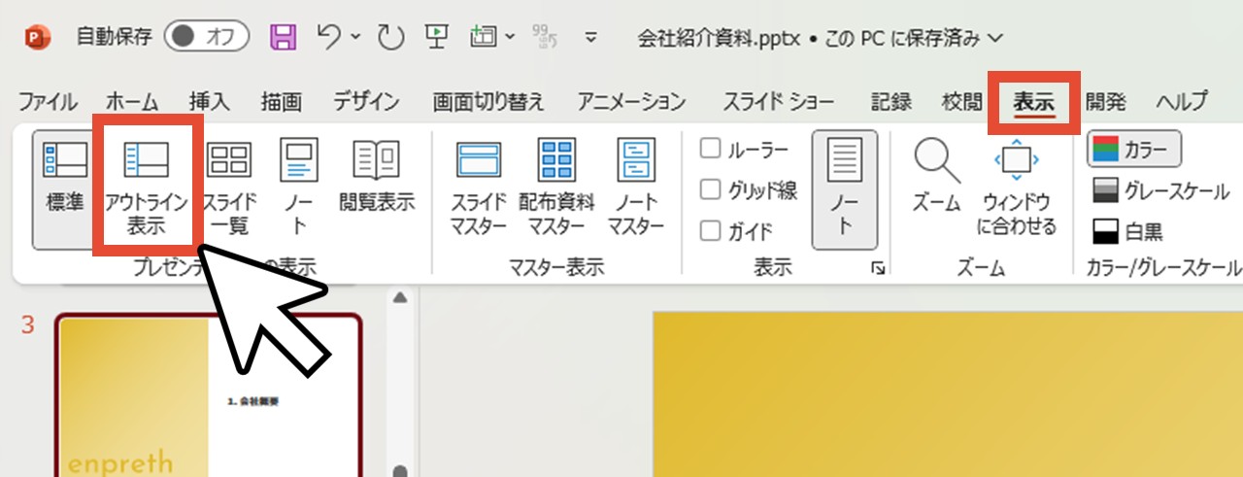Toggle the ノート pane button in 表示 group
Image resolution: width=1243 pixels, height=477 pixels.
845,190
